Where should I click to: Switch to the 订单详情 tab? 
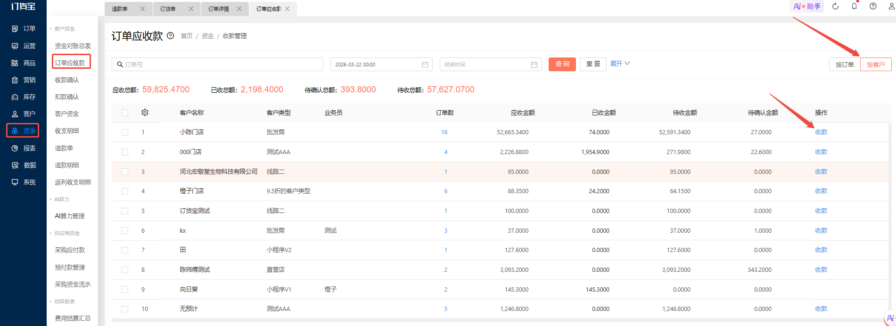pyautogui.click(x=219, y=9)
